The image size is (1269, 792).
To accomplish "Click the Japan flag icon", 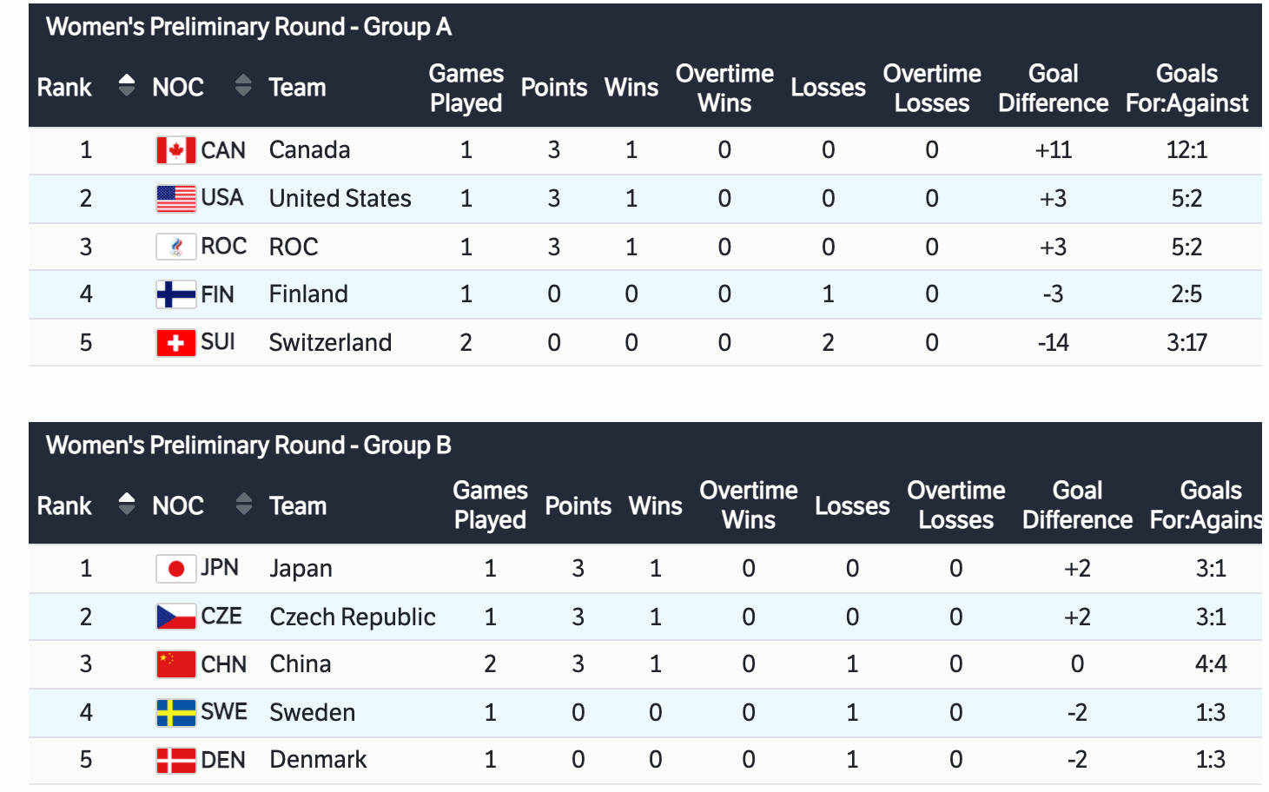I will click(175, 569).
